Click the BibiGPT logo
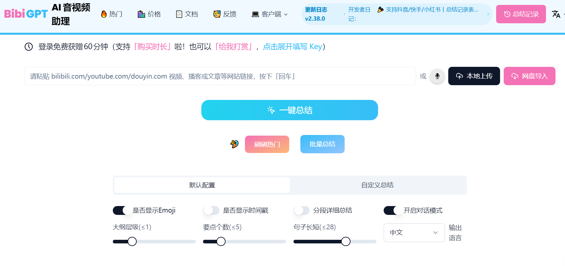This screenshot has width=565, height=266. pos(26,14)
